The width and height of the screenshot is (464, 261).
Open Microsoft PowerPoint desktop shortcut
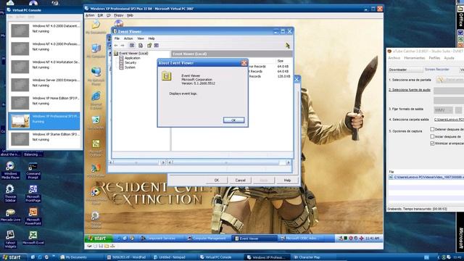pyautogui.click(x=33, y=217)
